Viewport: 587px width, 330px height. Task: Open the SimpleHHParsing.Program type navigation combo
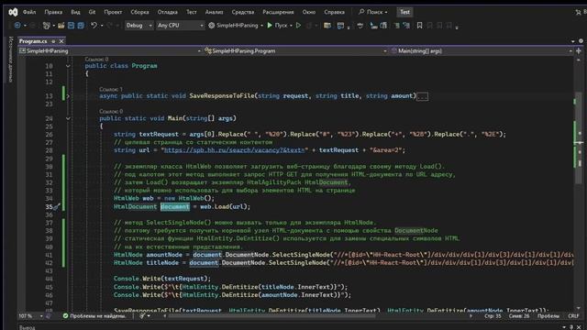(295, 51)
